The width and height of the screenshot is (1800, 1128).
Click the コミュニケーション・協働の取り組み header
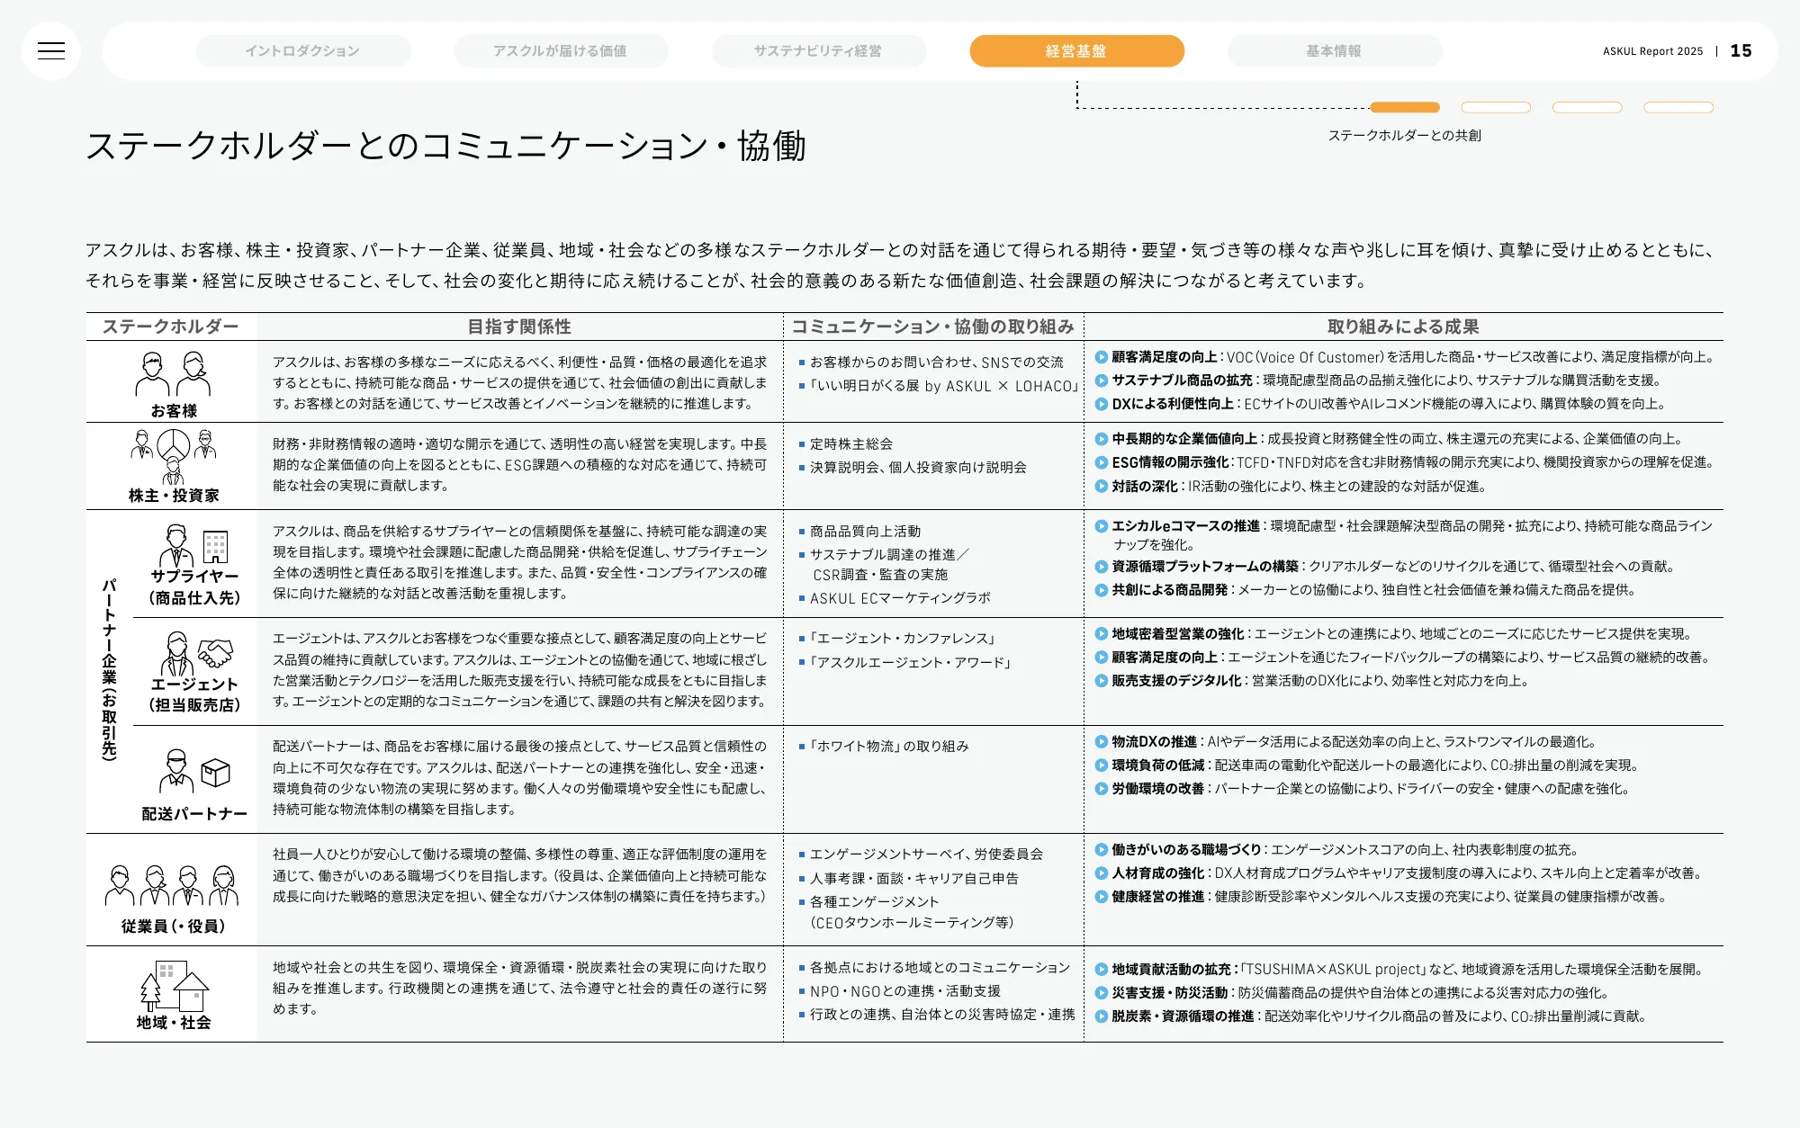tap(932, 327)
